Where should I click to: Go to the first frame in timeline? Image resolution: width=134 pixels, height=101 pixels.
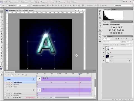pos(6,75)
